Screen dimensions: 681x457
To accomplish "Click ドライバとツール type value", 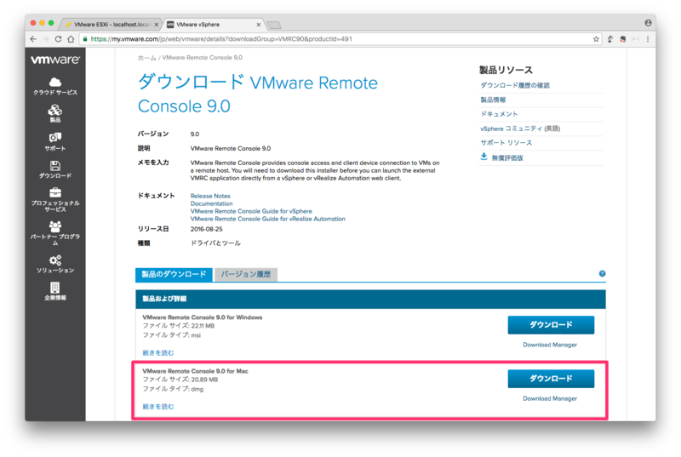I will [x=215, y=243].
